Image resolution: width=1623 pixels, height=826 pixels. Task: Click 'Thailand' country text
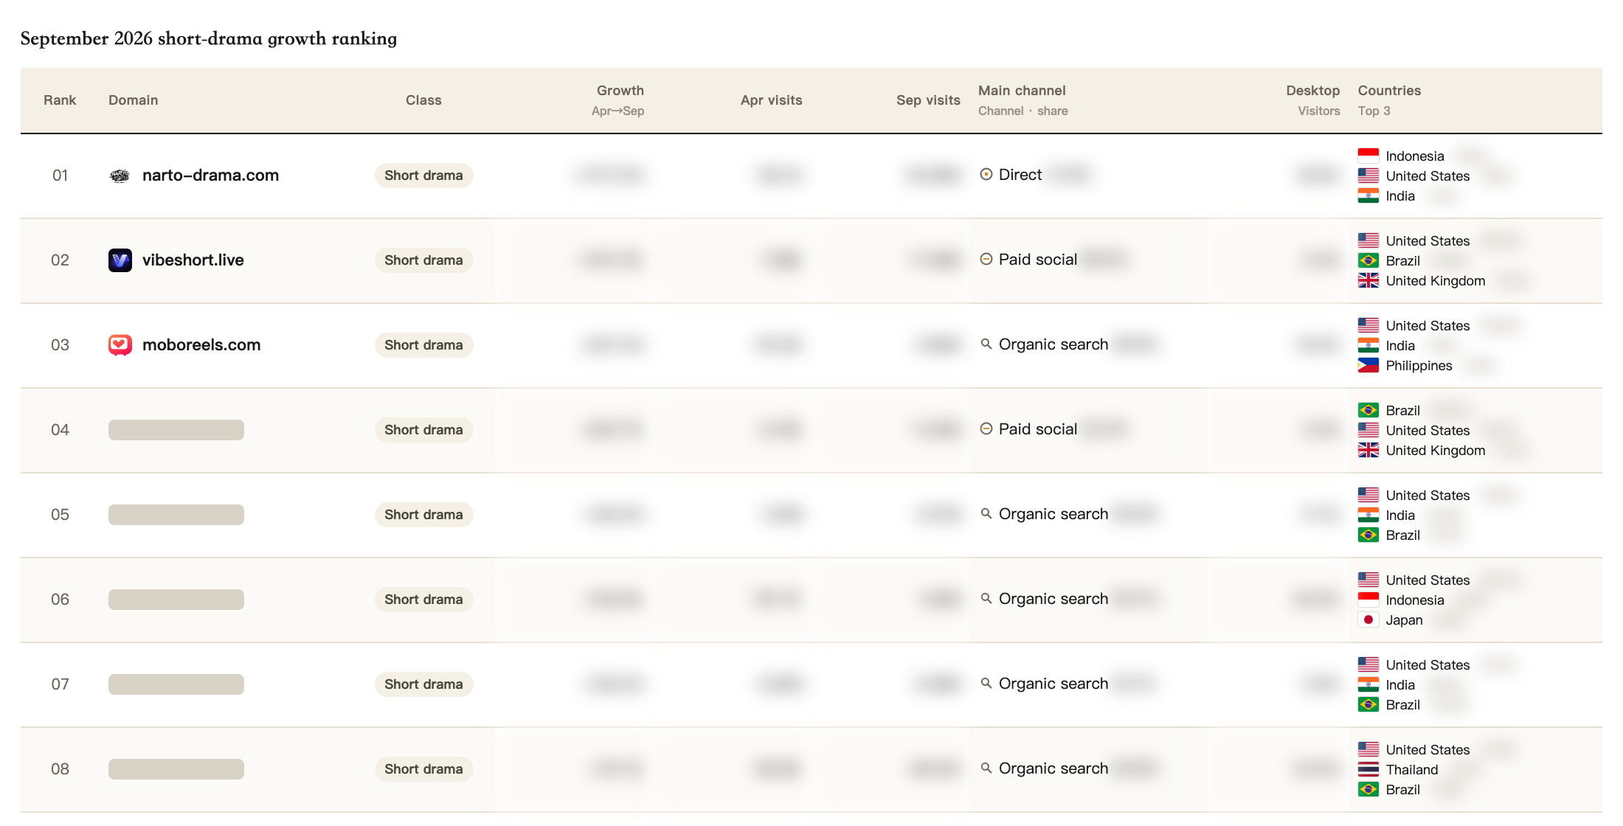pos(1412,770)
